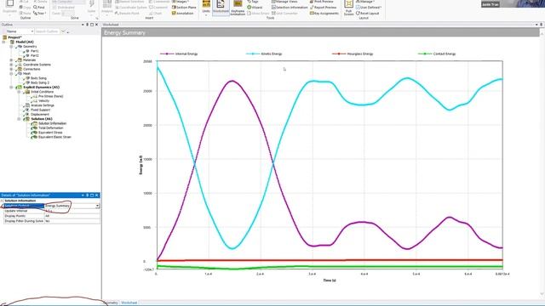Open the Wizard tool
Viewport: 545px width, 306px height.
[255, 8]
